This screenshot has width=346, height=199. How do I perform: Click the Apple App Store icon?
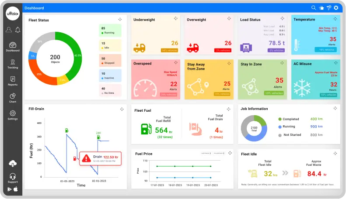16,189
